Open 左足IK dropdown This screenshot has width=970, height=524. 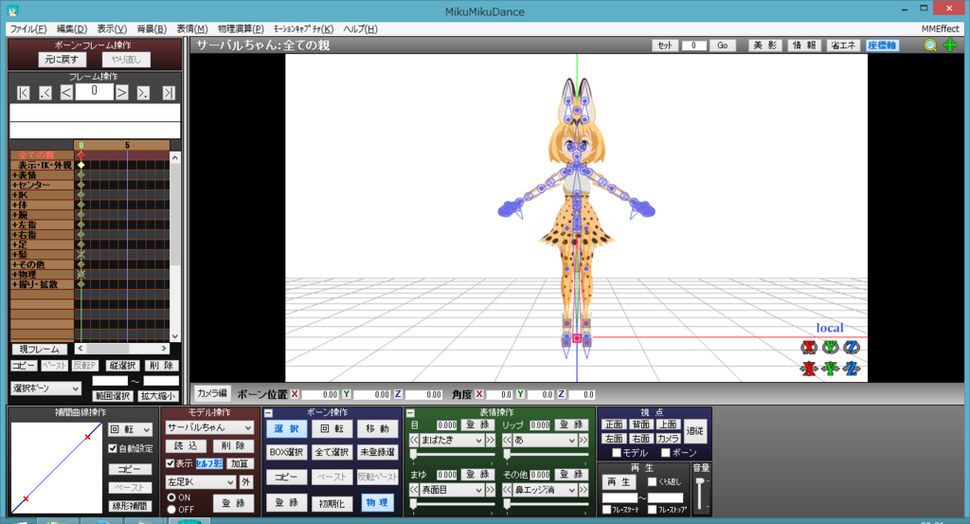point(201,482)
